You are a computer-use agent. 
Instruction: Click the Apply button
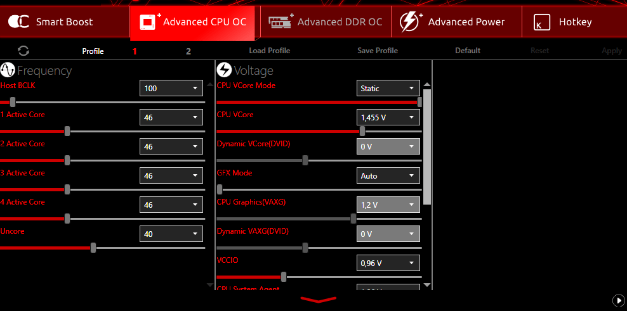coord(612,51)
